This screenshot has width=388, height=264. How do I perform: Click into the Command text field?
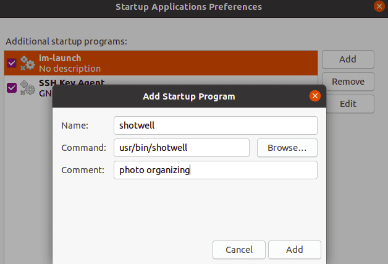(181, 148)
